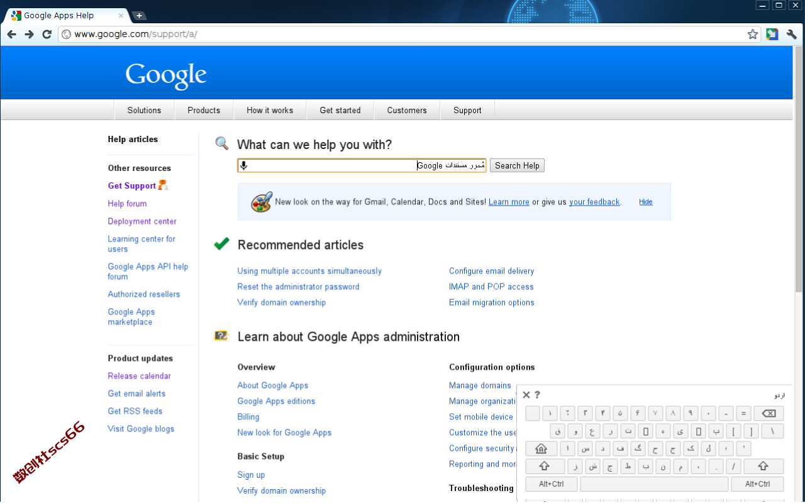Tap the Urdu letter ق key
Screen dimensions: 805x503
[557, 431]
